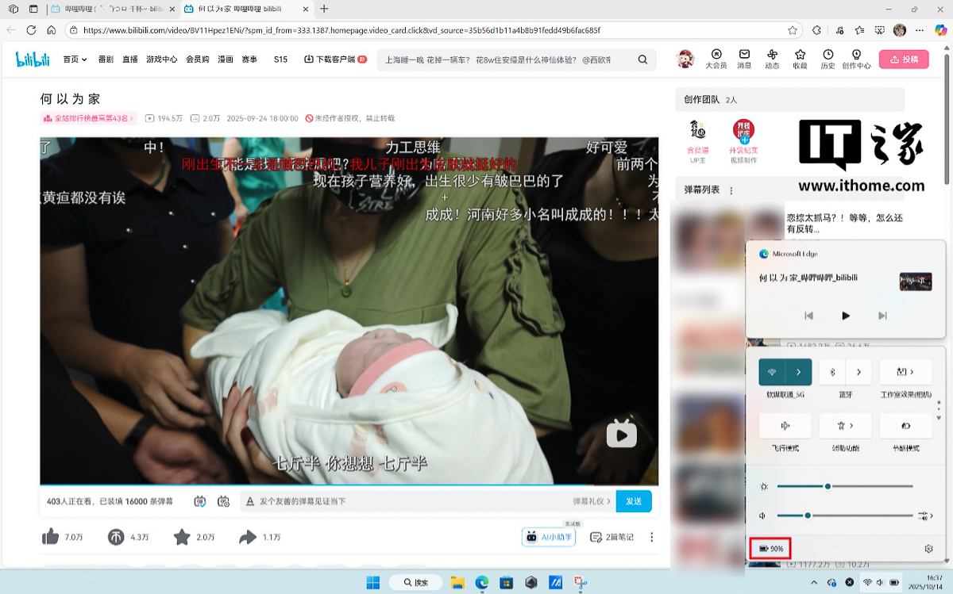
Task: Like the video with the thumbs-up icon
Action: (x=51, y=537)
